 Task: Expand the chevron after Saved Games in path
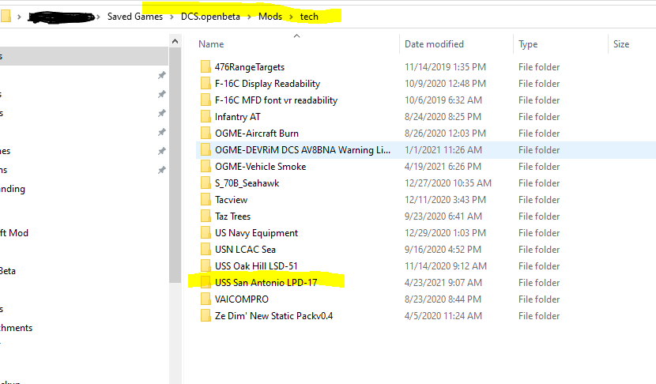172,17
